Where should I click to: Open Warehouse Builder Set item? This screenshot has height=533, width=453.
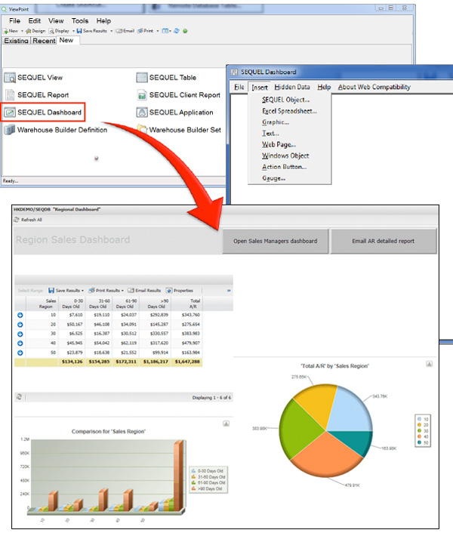179,130
